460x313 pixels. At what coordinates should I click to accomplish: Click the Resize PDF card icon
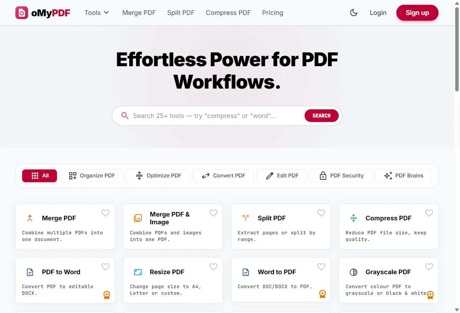138,272
